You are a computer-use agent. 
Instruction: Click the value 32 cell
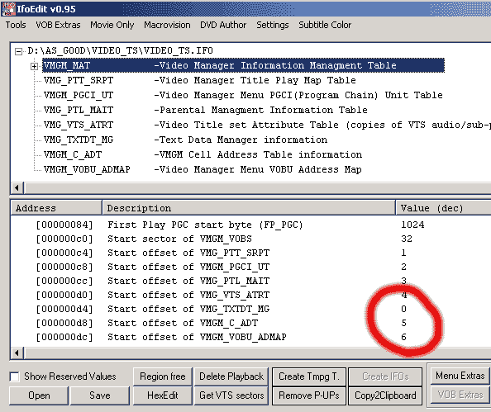(407, 239)
